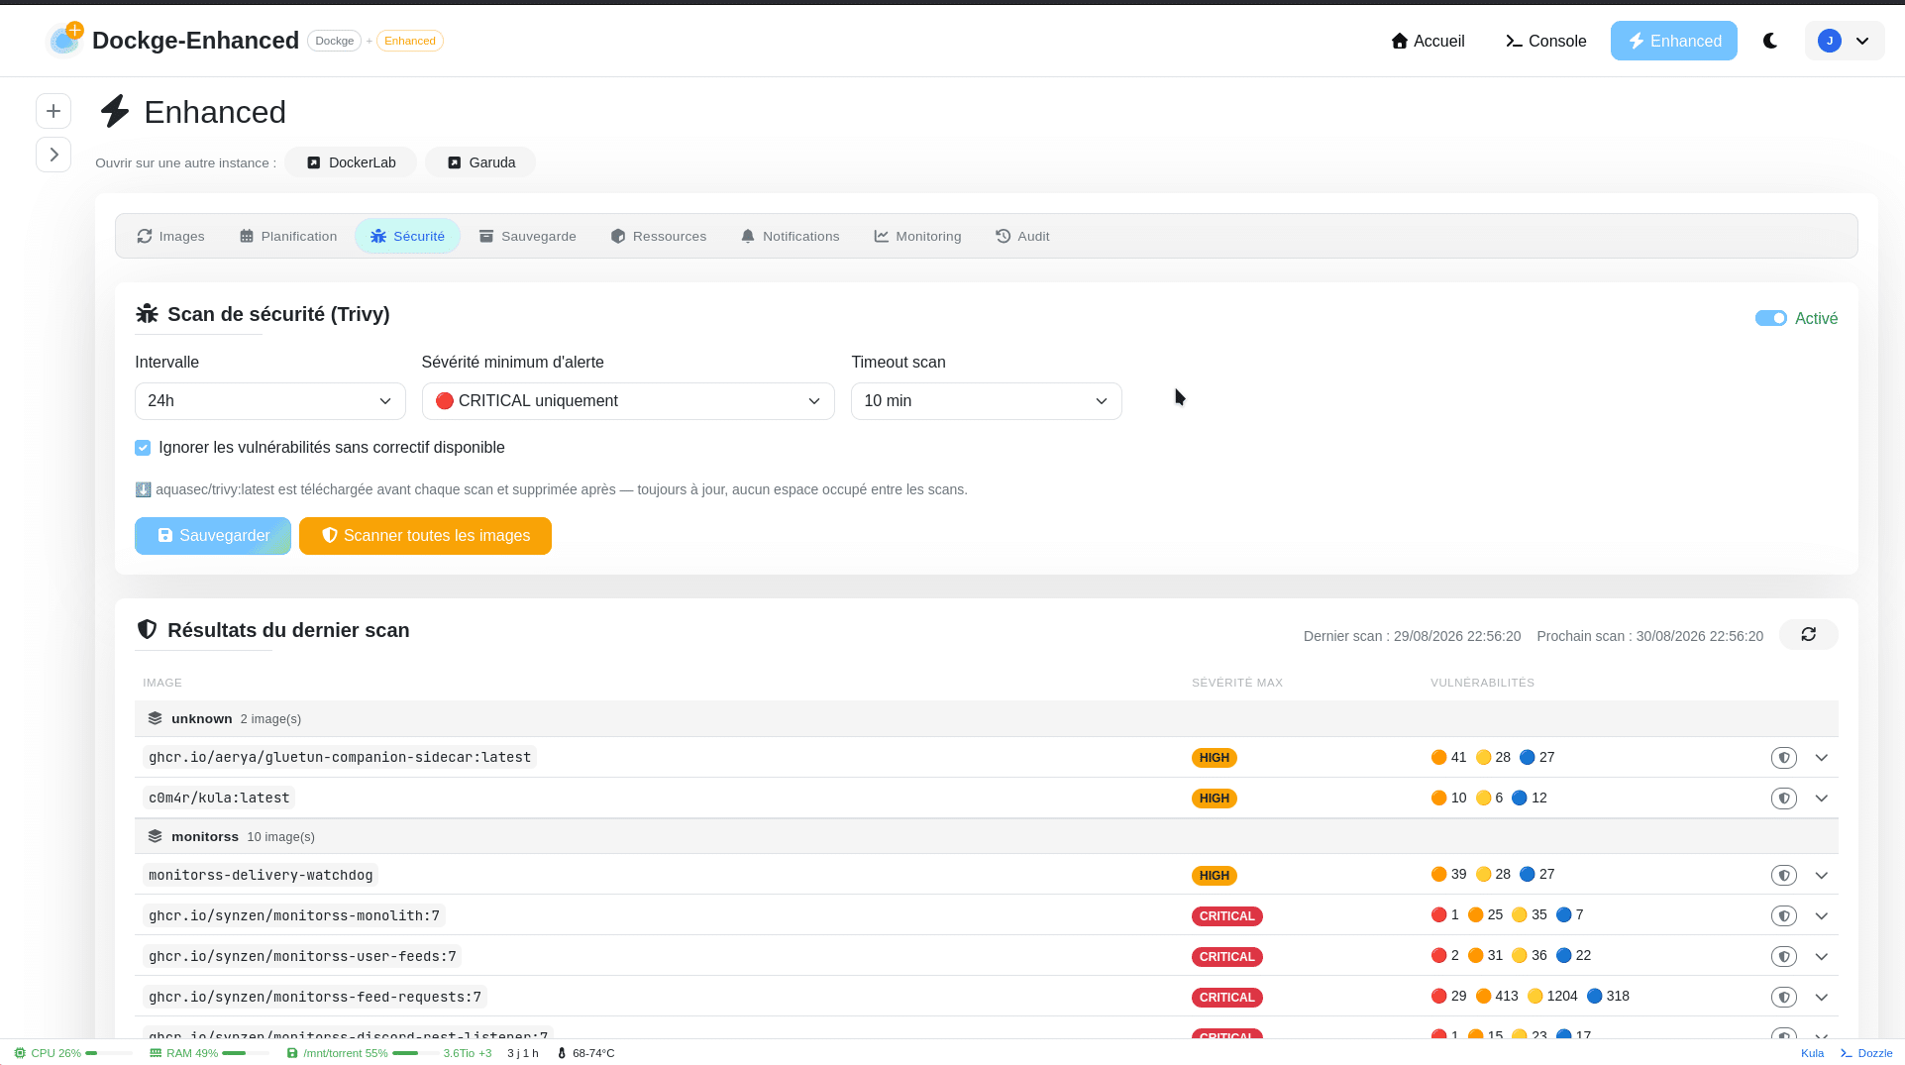The height and width of the screenshot is (1065, 1905).
Task: Click the Sauvegarder button
Action: [213, 536]
